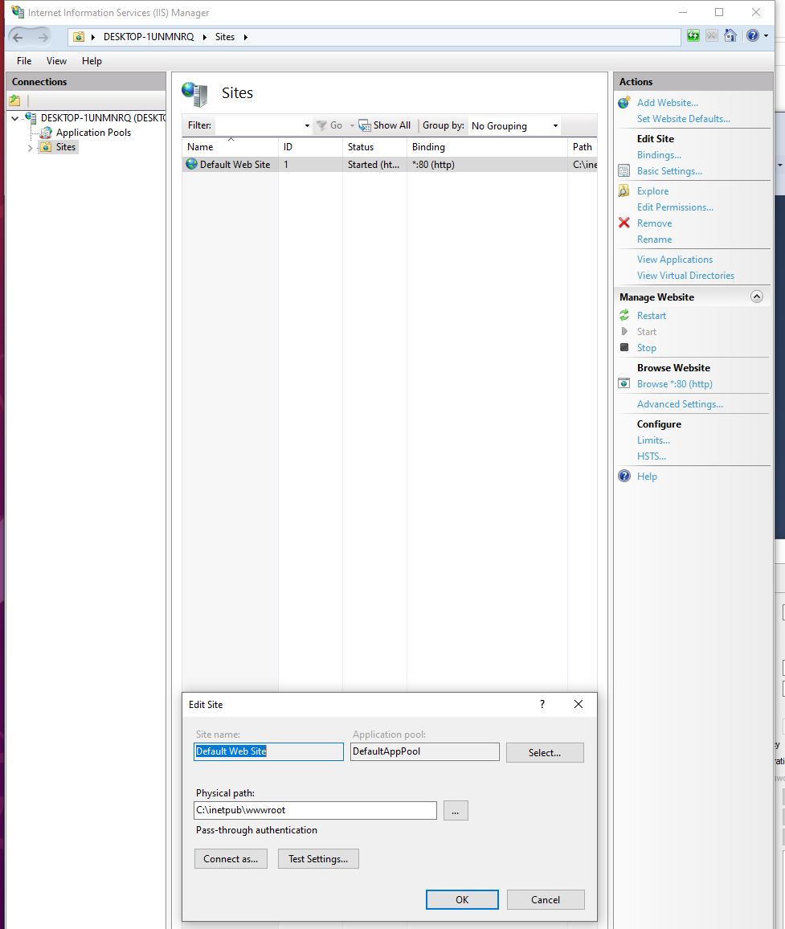Click the Go filter funnel icon

point(321,125)
